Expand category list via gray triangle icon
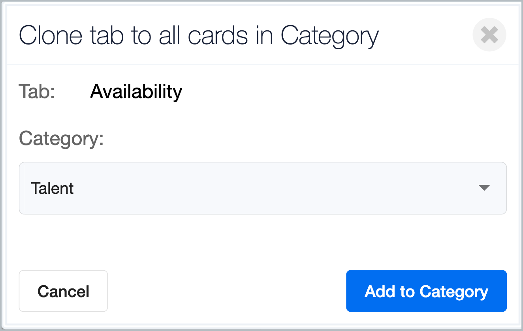 click(x=484, y=188)
